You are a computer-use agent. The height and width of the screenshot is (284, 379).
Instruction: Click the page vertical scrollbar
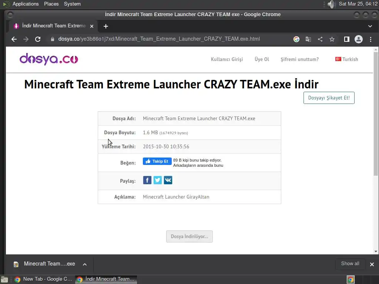click(x=376, y=114)
